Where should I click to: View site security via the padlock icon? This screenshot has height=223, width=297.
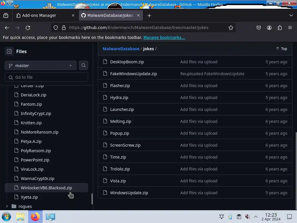click(x=64, y=28)
